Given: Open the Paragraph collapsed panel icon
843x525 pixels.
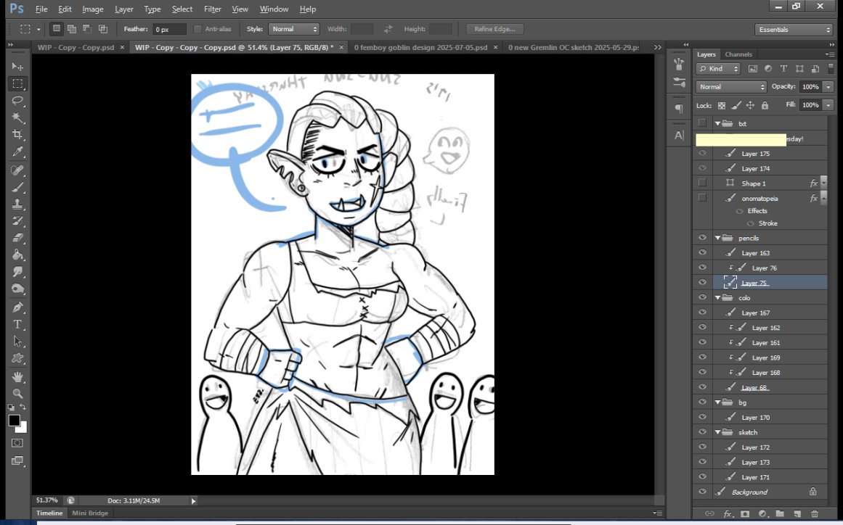Looking at the screenshot, I should click(x=679, y=109).
